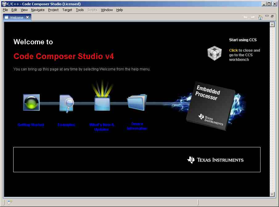The image size is (279, 207).
Task: Open the View menu
Action: (x=24, y=10)
